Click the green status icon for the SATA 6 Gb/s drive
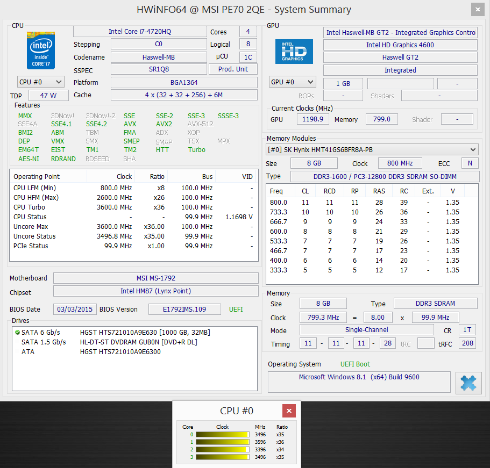Screen dimensions: 490x468 pos(18,332)
